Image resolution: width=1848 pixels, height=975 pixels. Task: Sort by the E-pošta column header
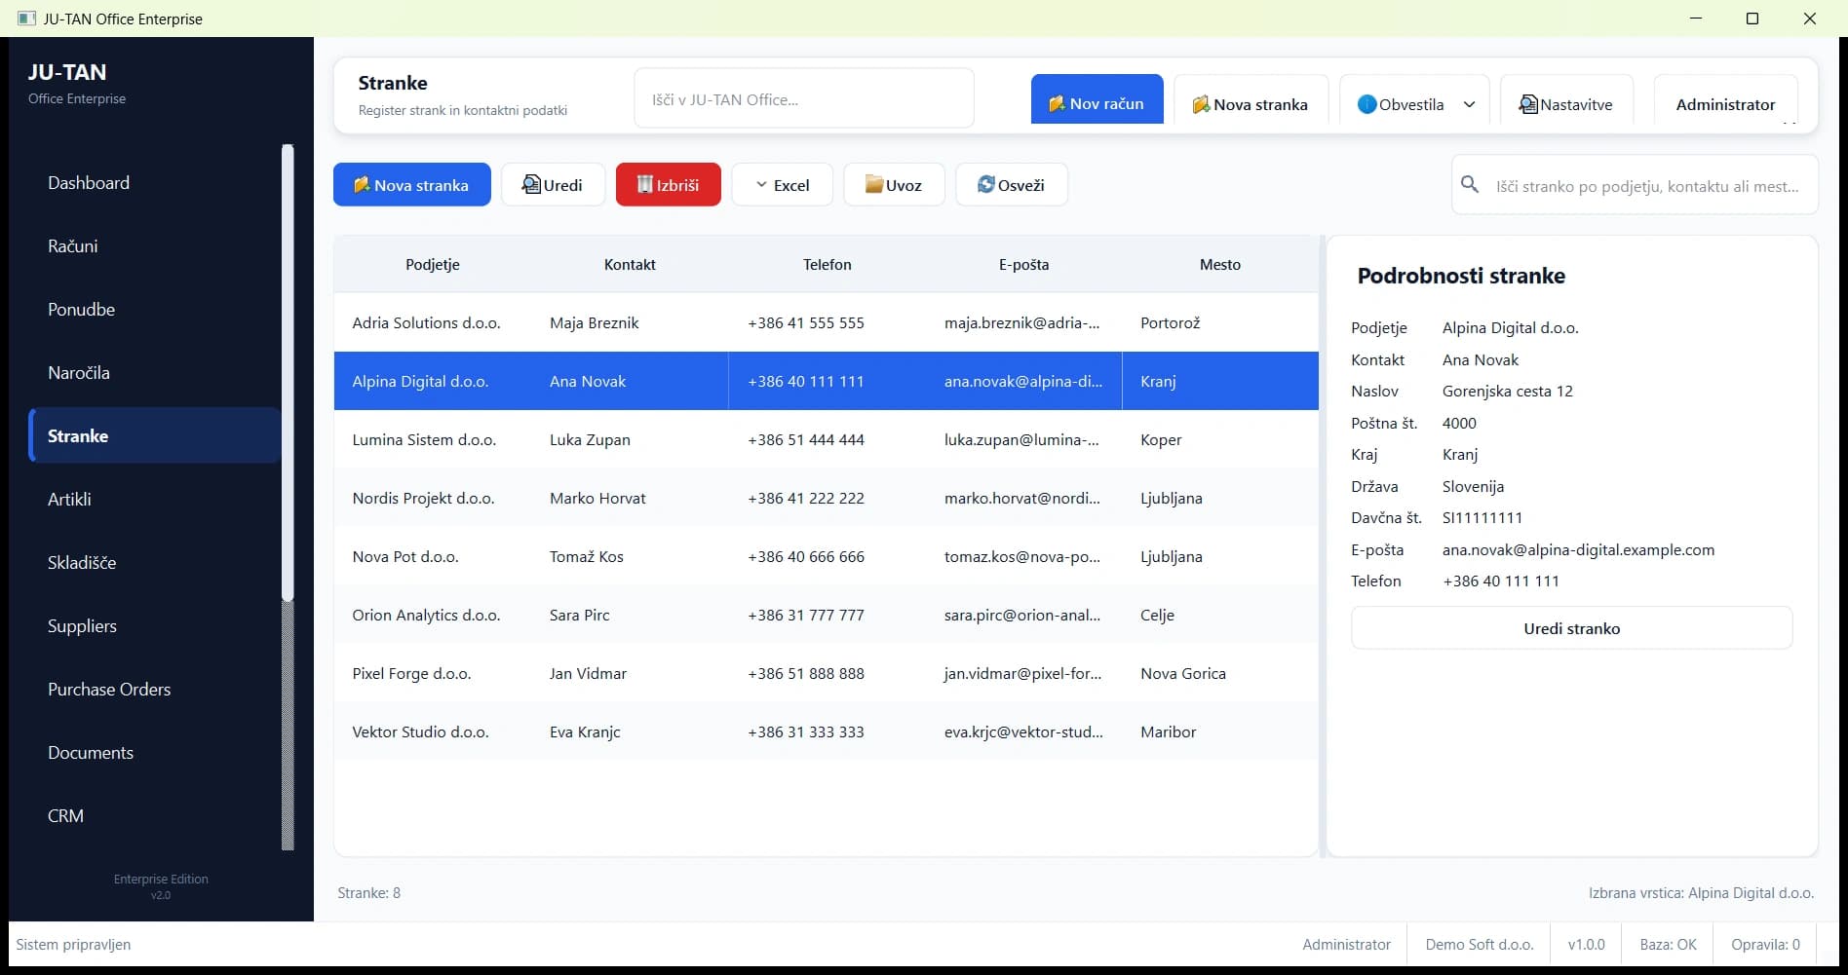click(x=1023, y=264)
